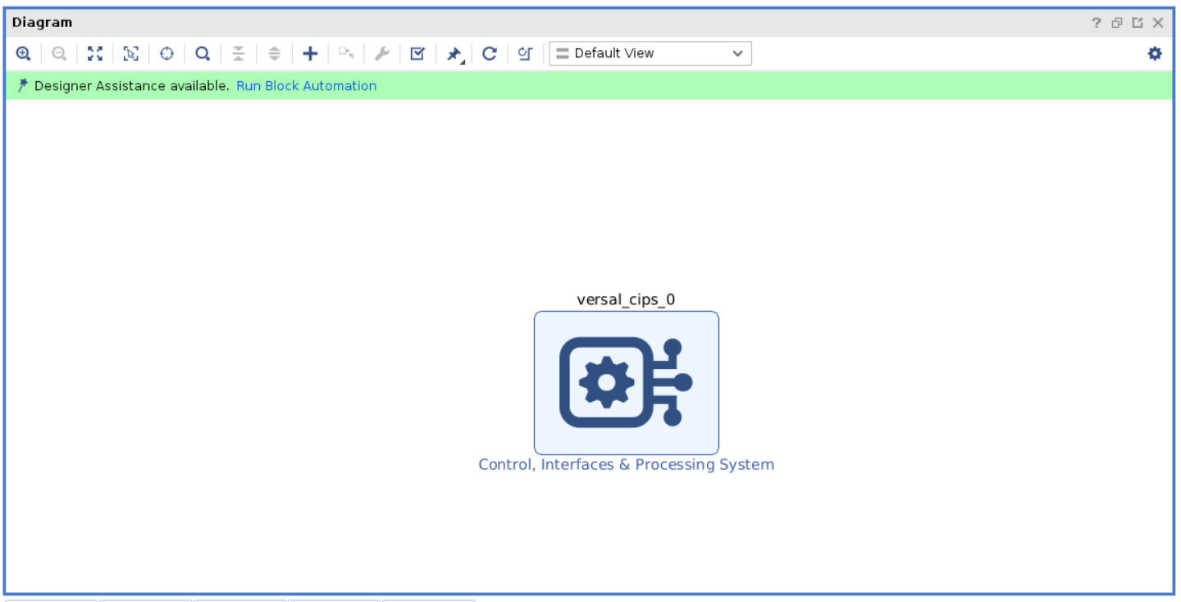
Task: Open diagram settings gear
Action: [x=1155, y=53]
